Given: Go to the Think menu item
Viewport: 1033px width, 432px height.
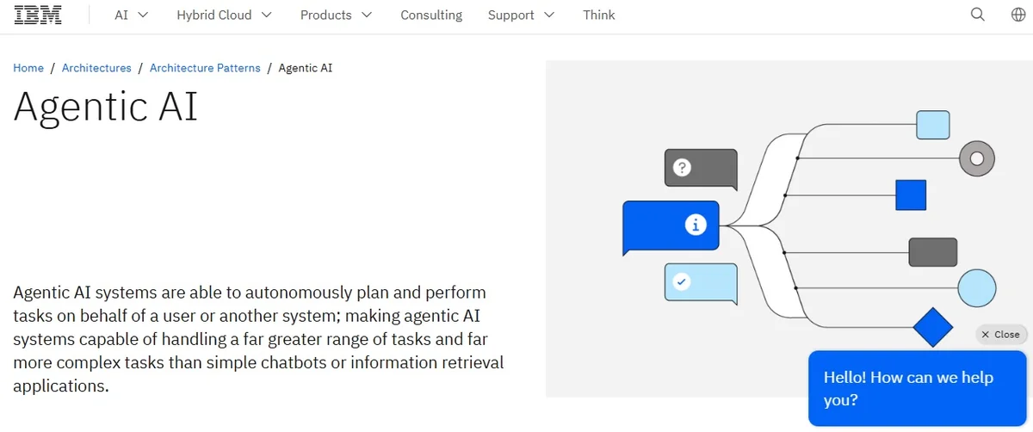Looking at the screenshot, I should 598,15.
